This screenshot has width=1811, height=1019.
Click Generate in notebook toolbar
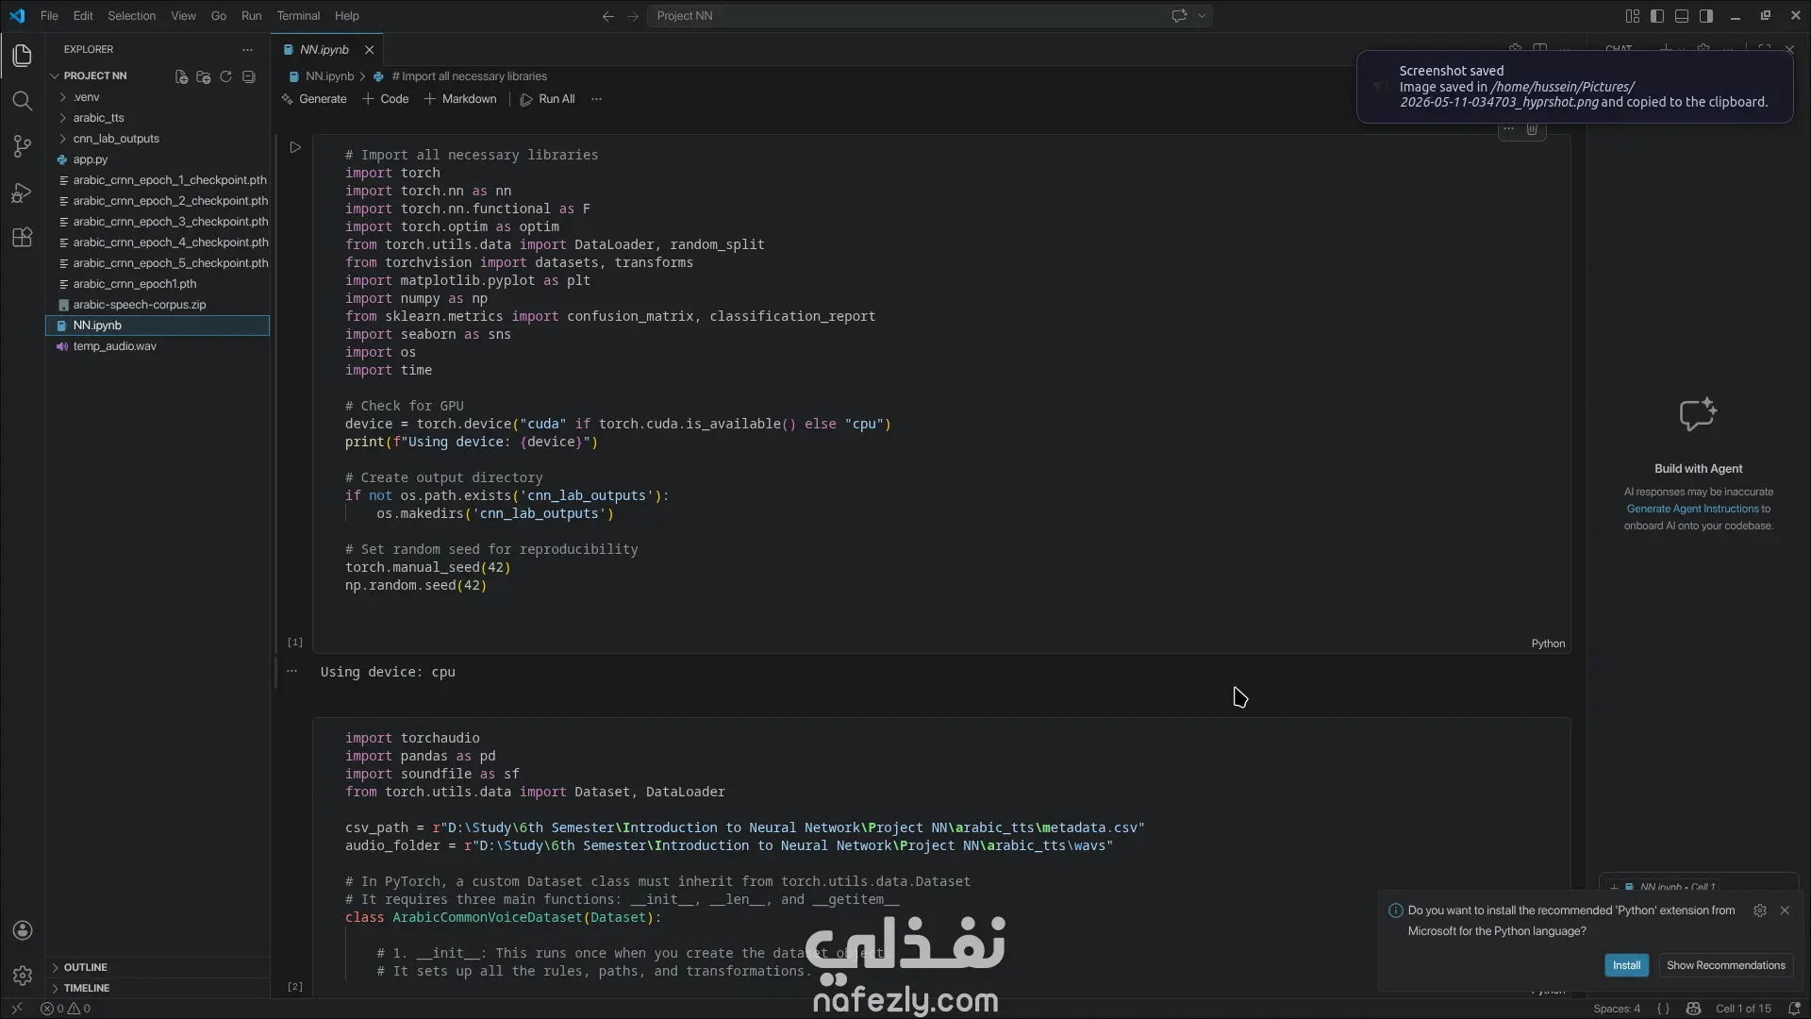pos(314,99)
